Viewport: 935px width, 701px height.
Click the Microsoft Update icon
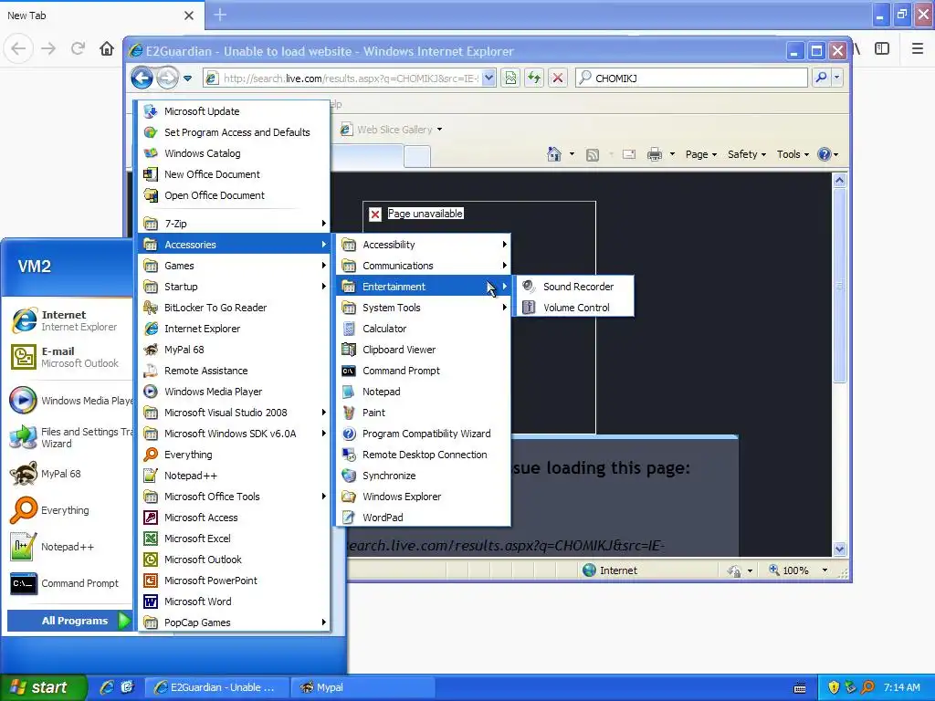tap(151, 111)
